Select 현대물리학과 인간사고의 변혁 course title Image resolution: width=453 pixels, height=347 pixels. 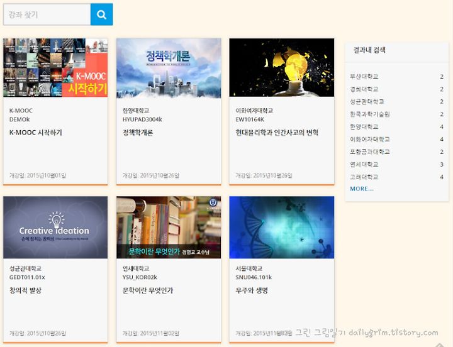(277, 133)
